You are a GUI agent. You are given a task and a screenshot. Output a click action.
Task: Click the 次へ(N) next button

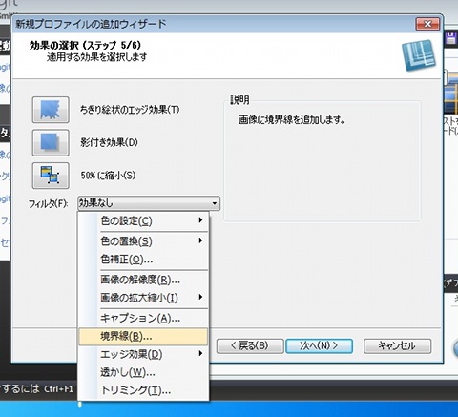click(319, 345)
